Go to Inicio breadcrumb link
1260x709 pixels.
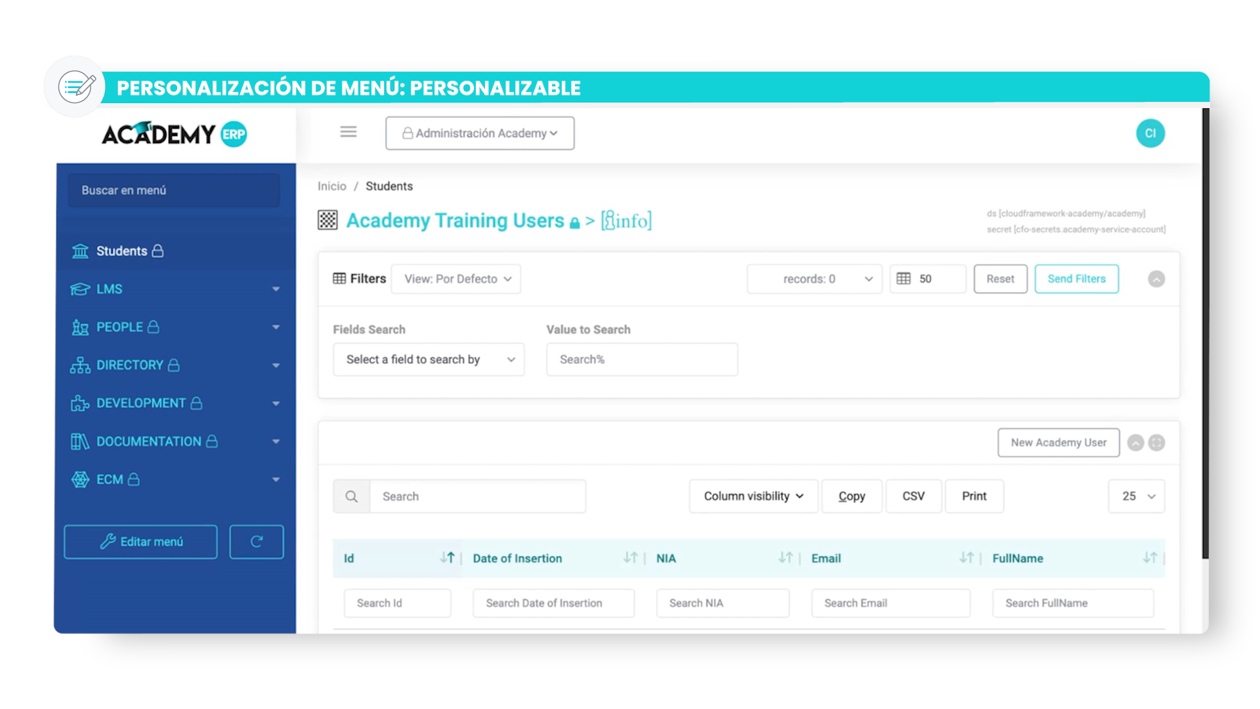tap(332, 186)
